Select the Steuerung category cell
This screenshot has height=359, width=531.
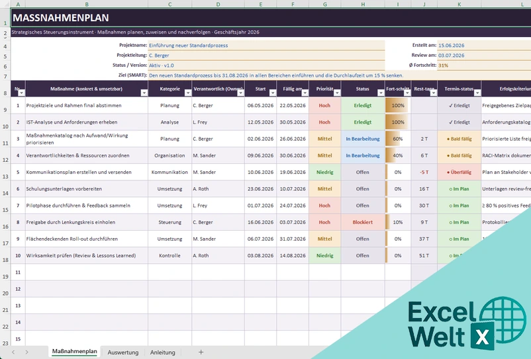coord(169,222)
